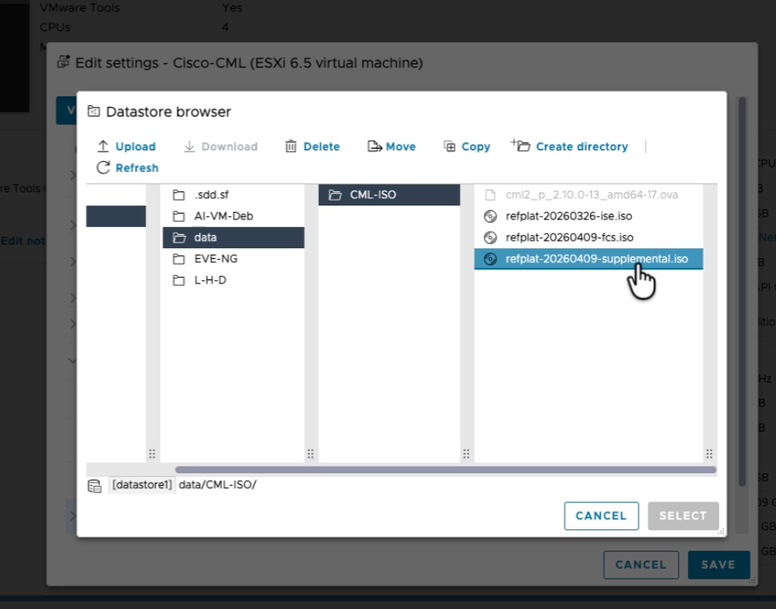Click the CML-ISO open folder icon
The height and width of the screenshot is (609, 776).
(x=335, y=195)
